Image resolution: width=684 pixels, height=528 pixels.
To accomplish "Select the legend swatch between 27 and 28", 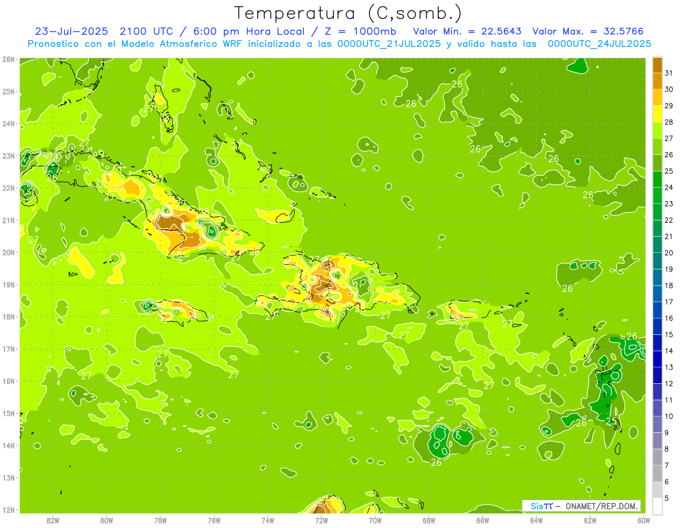I will [x=657, y=130].
